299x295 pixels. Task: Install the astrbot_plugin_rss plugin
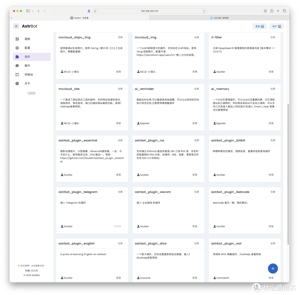(x=195, y=175)
